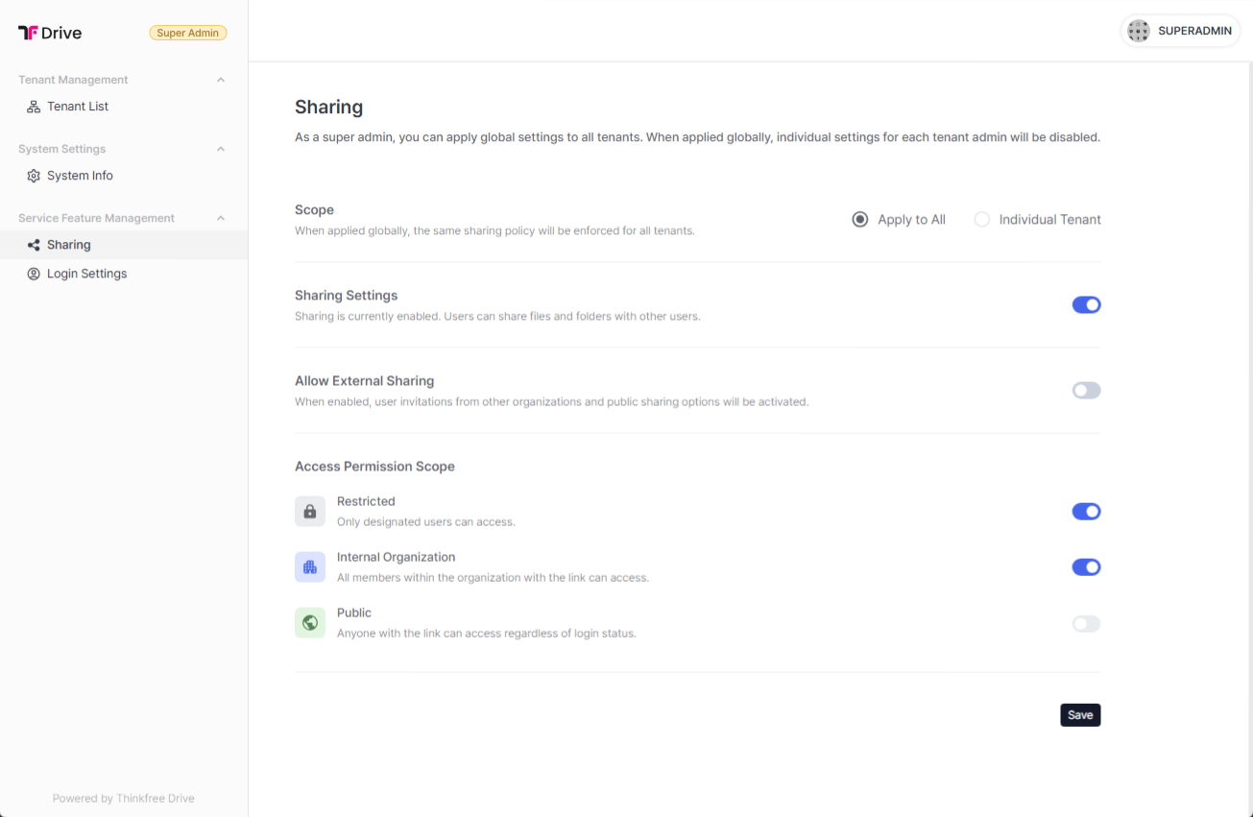Select the Sharing menu item in sidebar
Viewport: 1253px width, 817px height.
124,245
